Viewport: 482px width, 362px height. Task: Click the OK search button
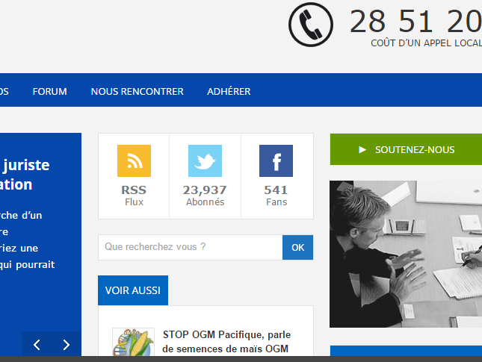click(297, 247)
